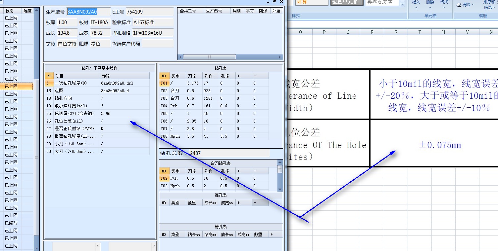Click the 数量 header in the 连孔表
Viewport: 498px width, 251px height.
coord(194,202)
